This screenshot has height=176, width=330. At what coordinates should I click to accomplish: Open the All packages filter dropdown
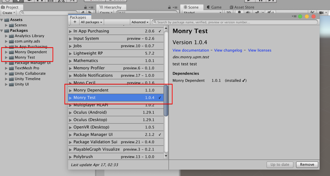click(x=91, y=22)
